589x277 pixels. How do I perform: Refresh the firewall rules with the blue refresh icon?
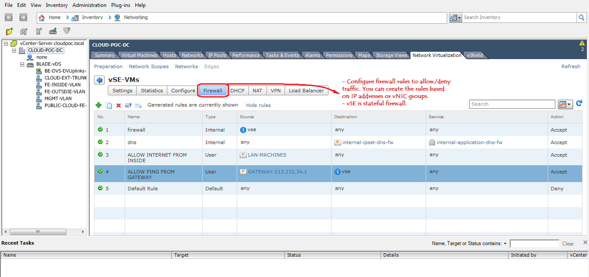[x=579, y=104]
